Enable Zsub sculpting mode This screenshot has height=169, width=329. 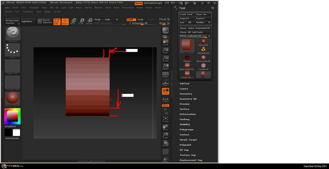pyautogui.click(x=140, y=19)
